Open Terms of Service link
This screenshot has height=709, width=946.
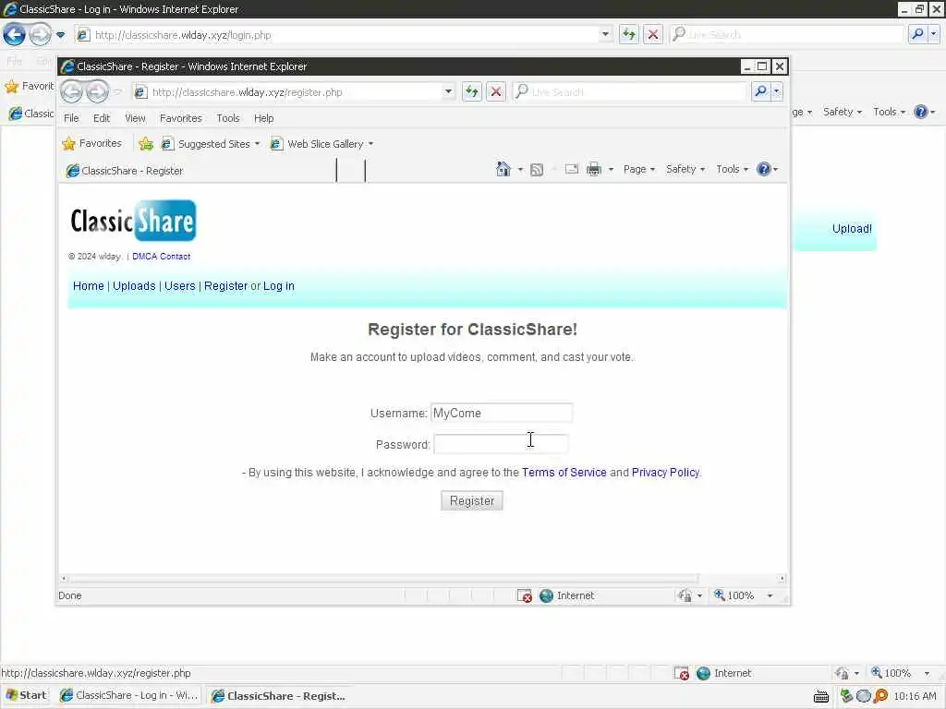pos(564,473)
